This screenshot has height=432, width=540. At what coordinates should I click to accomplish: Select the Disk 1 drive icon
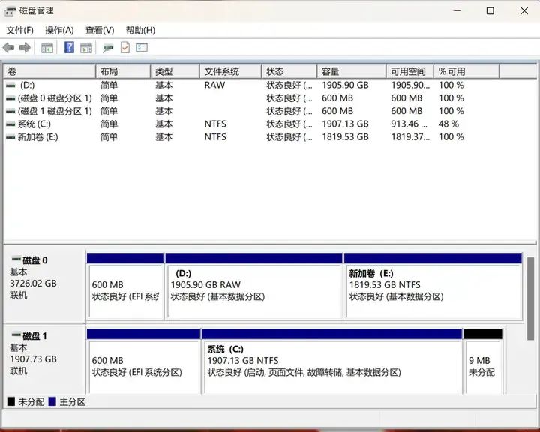(x=16, y=334)
